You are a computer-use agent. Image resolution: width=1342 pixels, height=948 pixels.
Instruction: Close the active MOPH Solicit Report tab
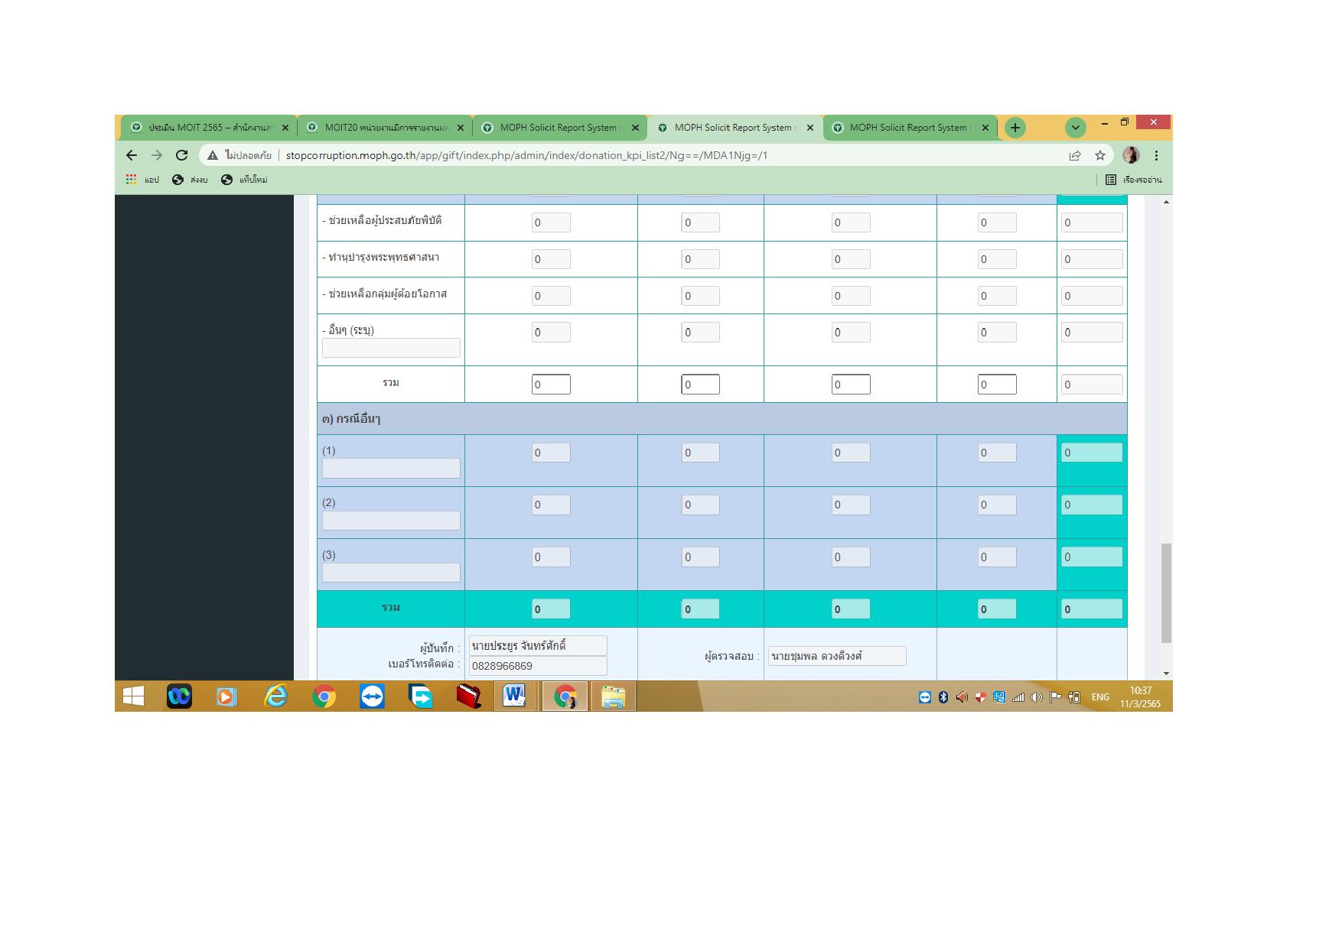pyautogui.click(x=810, y=128)
